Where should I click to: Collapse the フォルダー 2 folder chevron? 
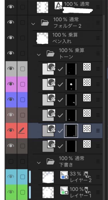tap(33, 24)
